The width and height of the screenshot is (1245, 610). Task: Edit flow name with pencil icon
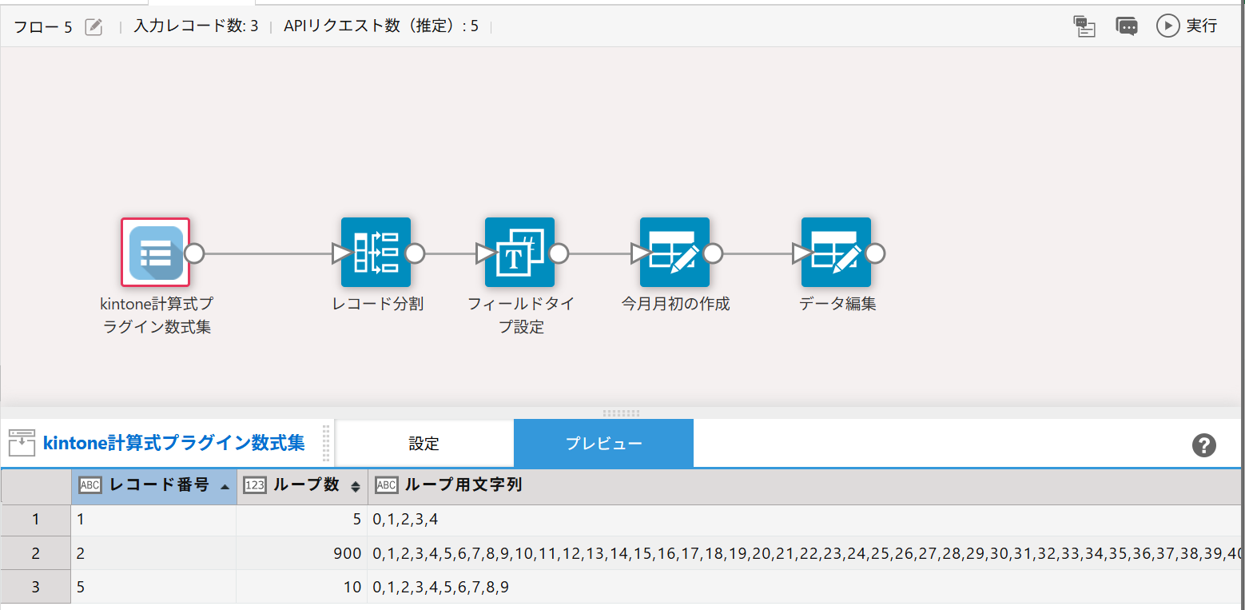93,26
